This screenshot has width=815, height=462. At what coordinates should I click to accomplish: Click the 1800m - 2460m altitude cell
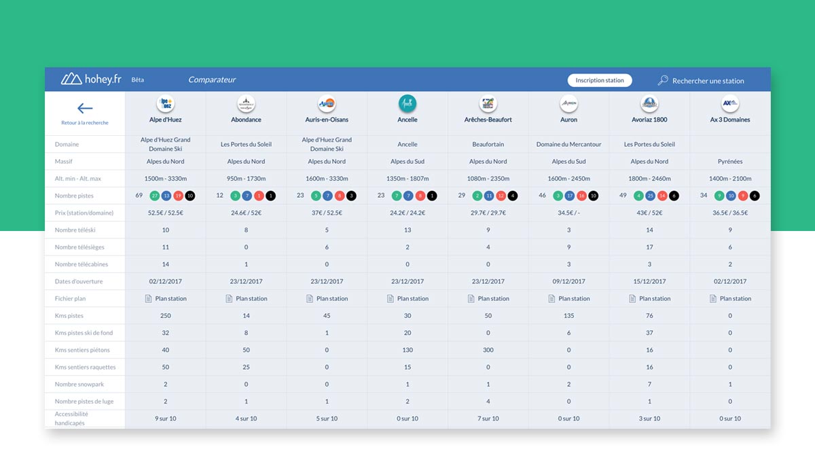click(x=649, y=179)
